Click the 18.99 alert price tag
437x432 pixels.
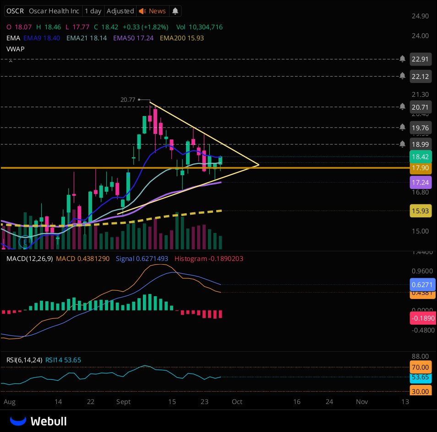pyautogui.click(x=420, y=144)
